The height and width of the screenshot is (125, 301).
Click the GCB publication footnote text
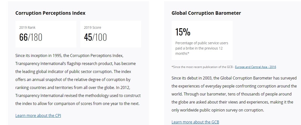(224, 67)
